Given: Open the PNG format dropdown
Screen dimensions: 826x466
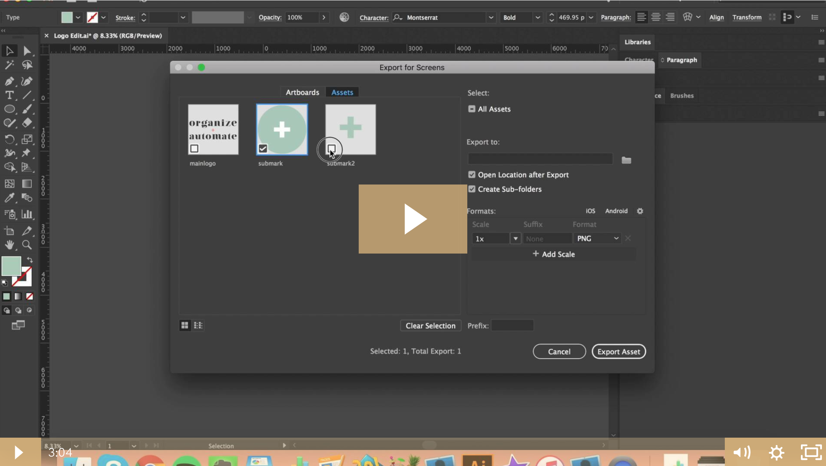Looking at the screenshot, I should tap(597, 238).
